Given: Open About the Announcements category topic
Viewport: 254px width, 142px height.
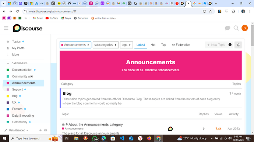Looking at the screenshot, I should [96, 124].
